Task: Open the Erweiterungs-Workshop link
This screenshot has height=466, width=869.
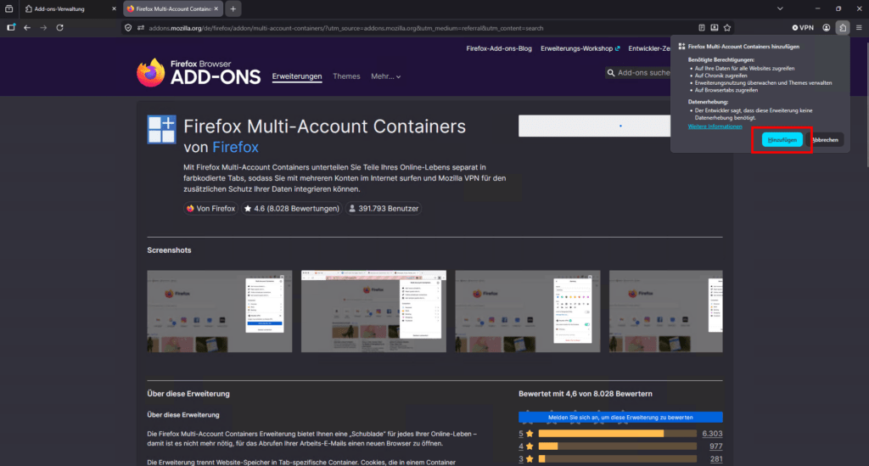Action: [580, 48]
